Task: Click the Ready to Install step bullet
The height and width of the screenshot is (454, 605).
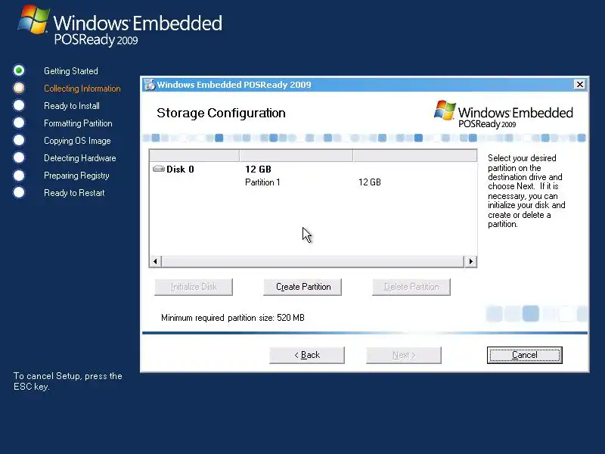Action: pos(19,105)
